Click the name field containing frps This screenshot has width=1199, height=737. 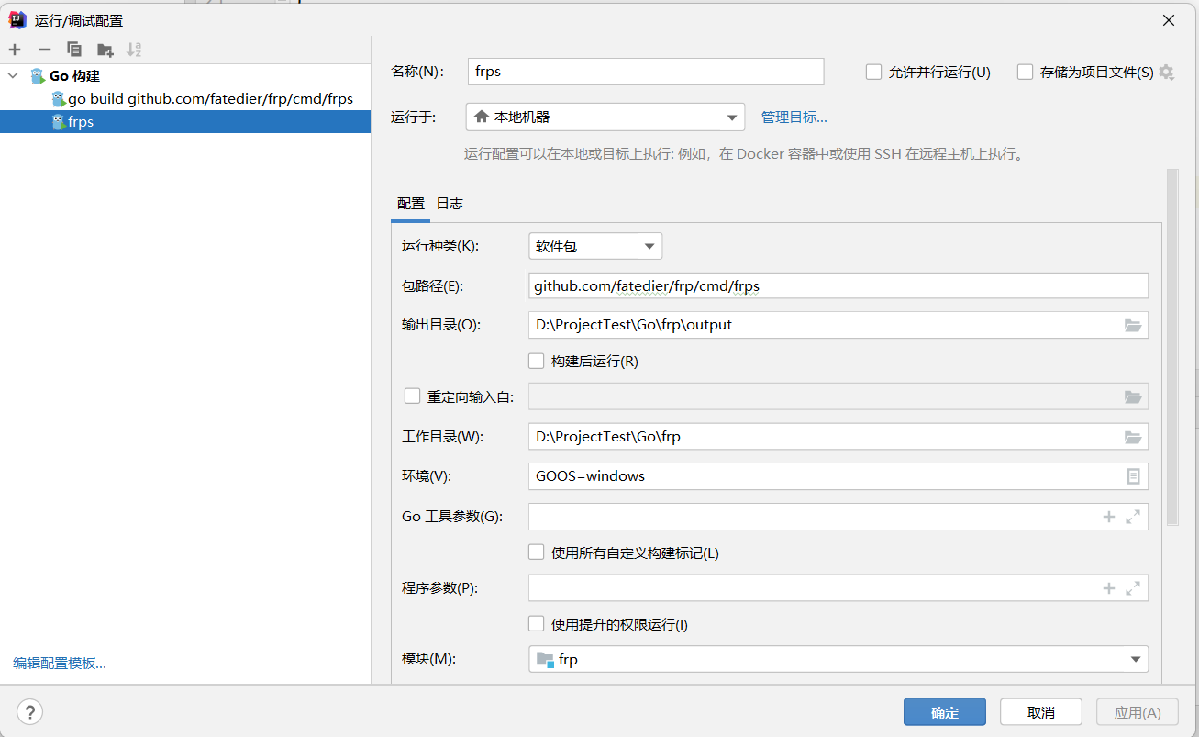pos(645,72)
